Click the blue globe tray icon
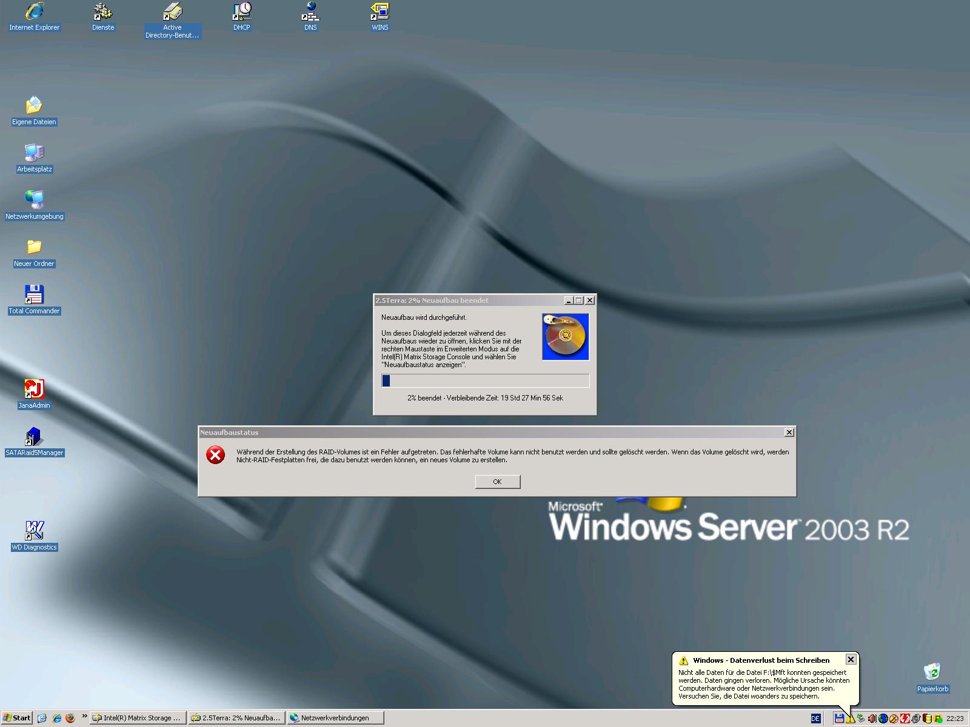Screen dimensions: 970x727 click(883, 719)
